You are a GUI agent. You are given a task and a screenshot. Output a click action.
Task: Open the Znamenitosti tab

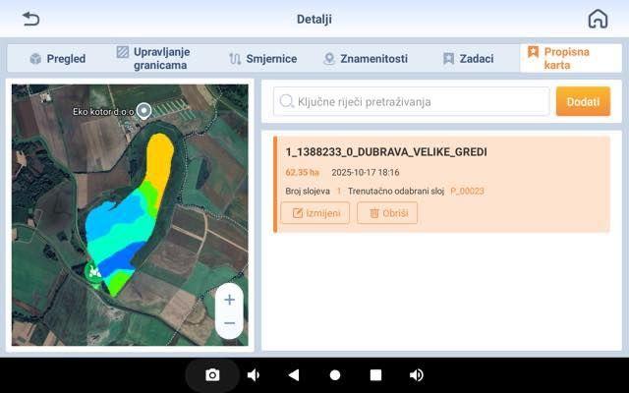click(x=365, y=59)
